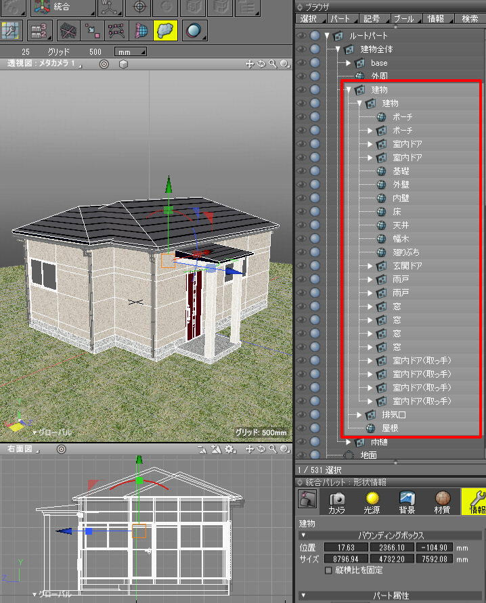486x603 pixels.
Task: Select the vertex move arrow tool
Action: click(92, 30)
